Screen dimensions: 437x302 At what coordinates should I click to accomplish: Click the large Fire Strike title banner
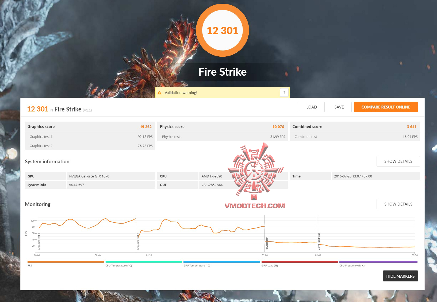[x=223, y=72]
